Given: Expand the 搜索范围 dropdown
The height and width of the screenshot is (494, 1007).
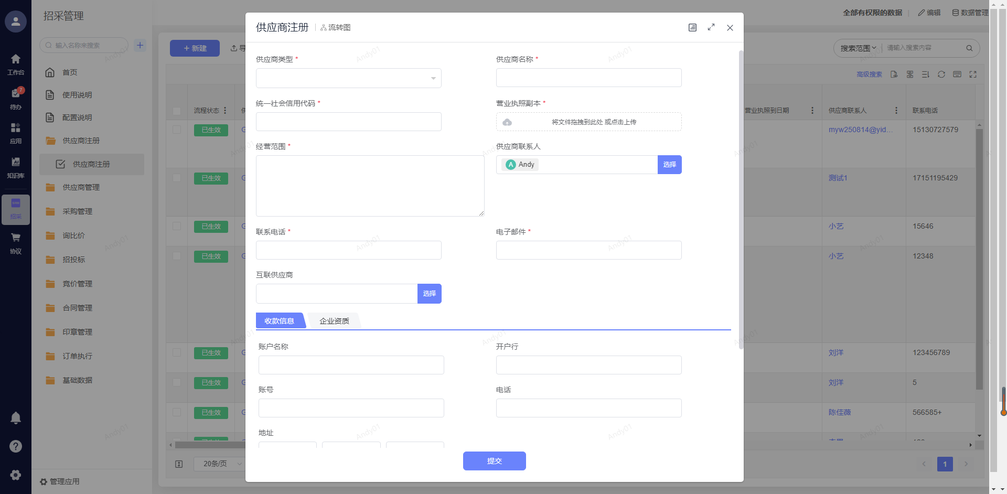Looking at the screenshot, I should coord(858,48).
